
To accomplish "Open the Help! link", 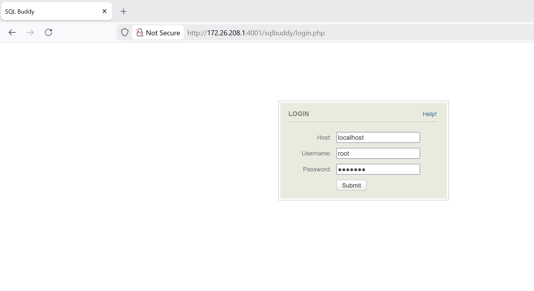I will [x=429, y=114].
